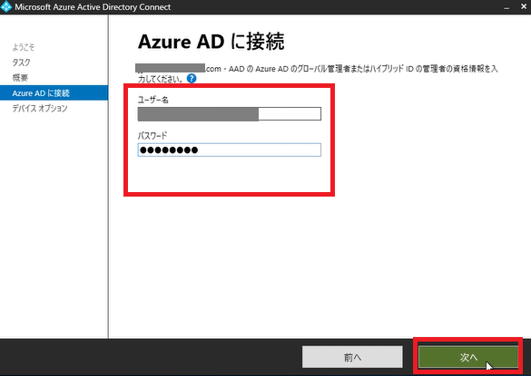Click the Azure AD に接続 page heading
This screenshot has width=531, height=376.
pos(211,42)
